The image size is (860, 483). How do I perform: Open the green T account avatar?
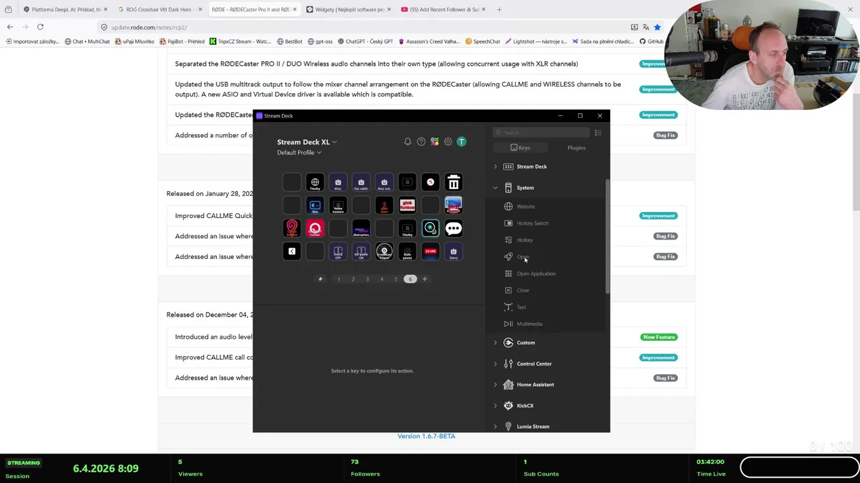(462, 142)
